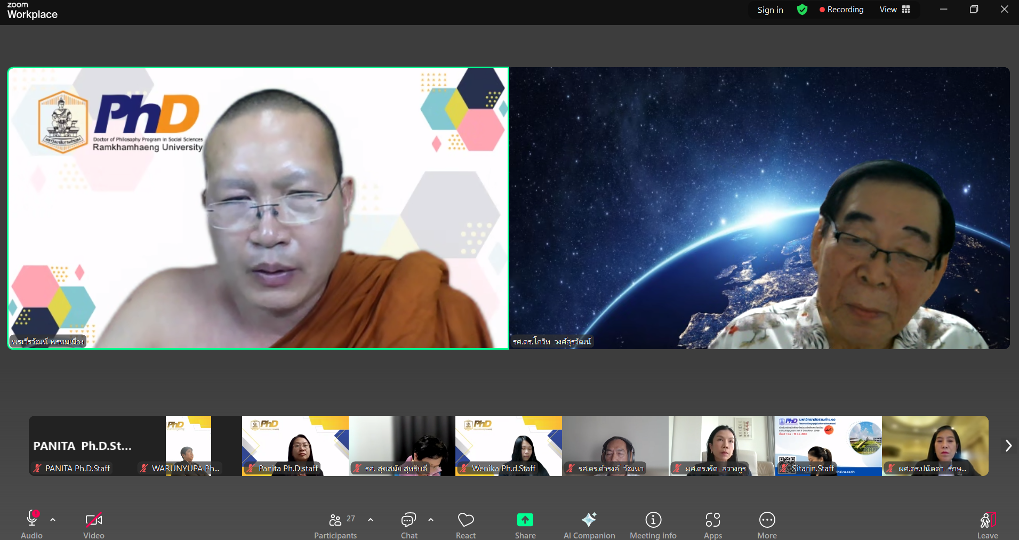Restore down the Zoom window
Screen dimensions: 1019x540
pos(974,10)
